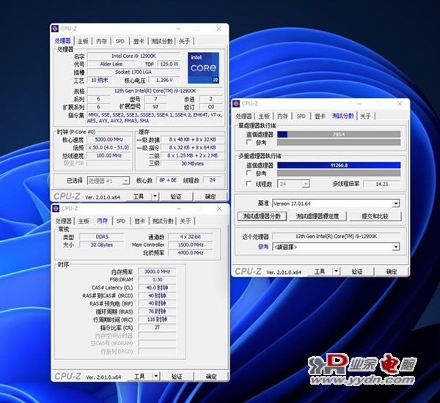
Task: Open 测试分数 tab in processor window
Action: click(x=161, y=41)
